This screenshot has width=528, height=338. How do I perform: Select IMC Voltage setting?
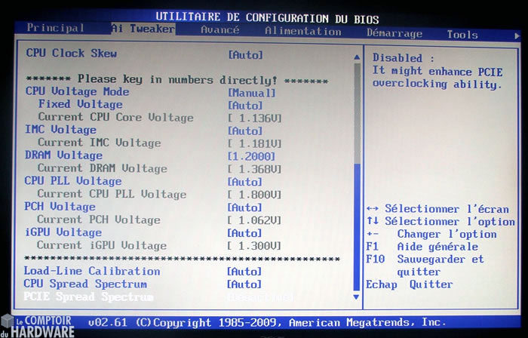tap(60, 130)
